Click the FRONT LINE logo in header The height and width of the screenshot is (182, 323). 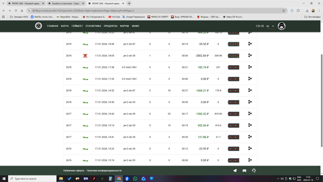point(38,26)
